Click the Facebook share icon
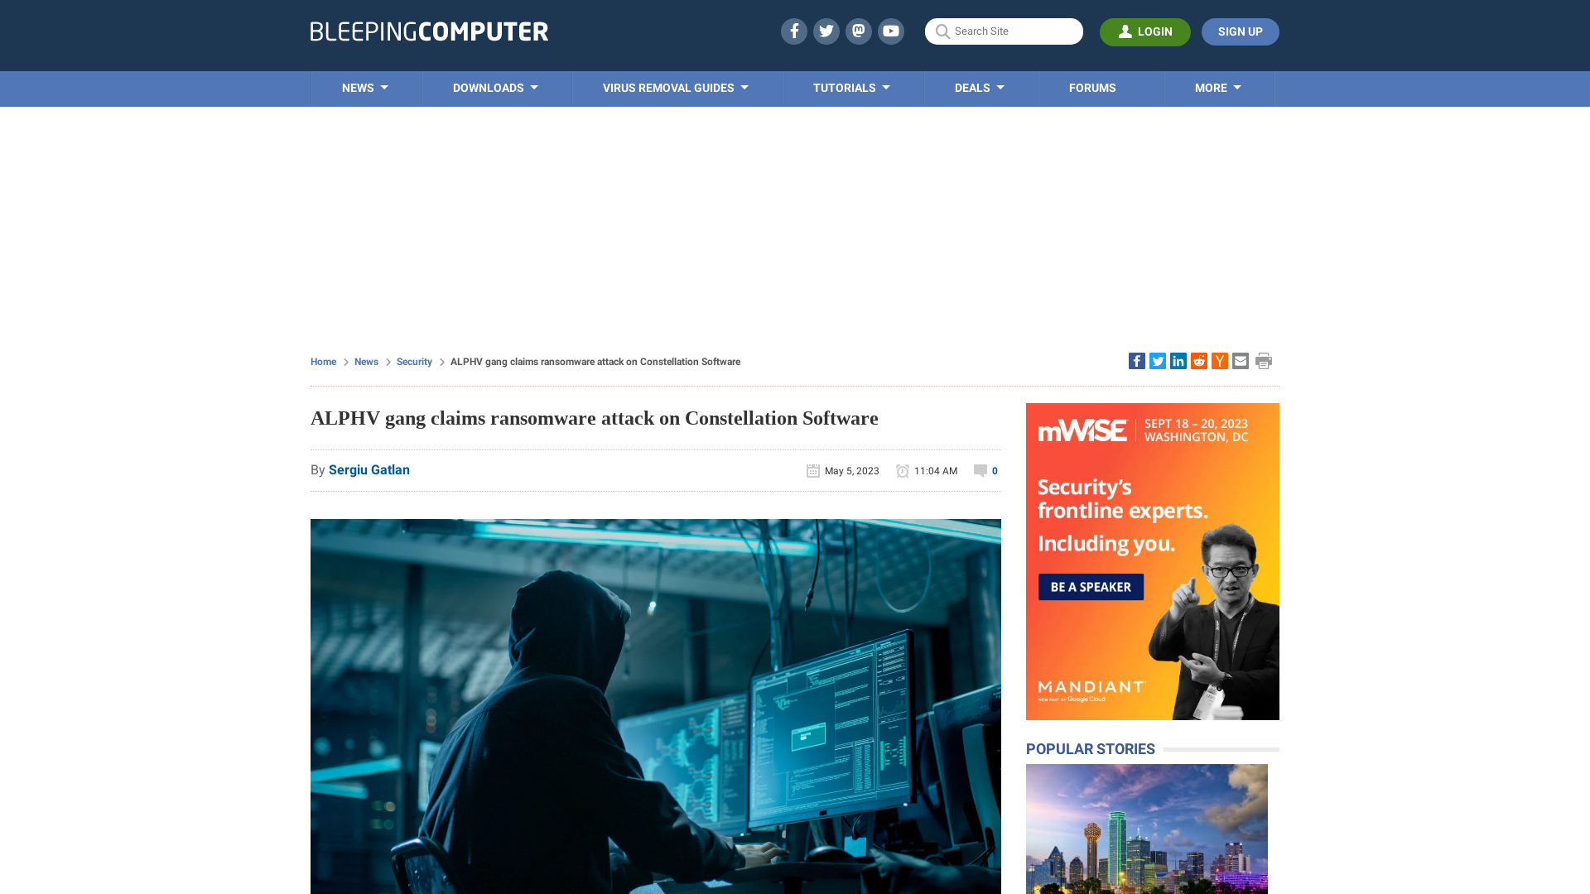This screenshot has width=1590, height=894. point(1137,360)
